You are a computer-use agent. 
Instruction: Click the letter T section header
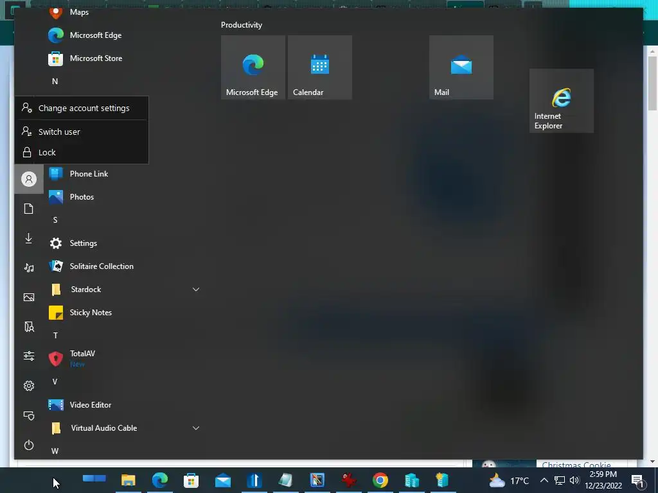55,335
